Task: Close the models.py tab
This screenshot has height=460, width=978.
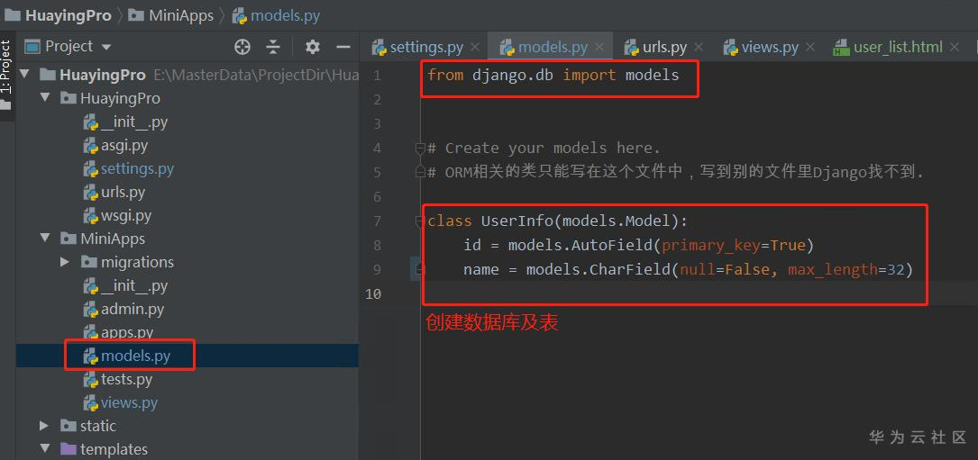Action: click(x=599, y=47)
